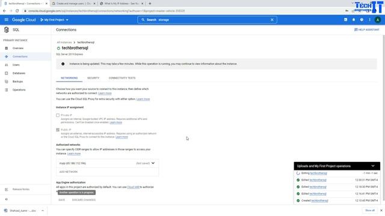This screenshot has width=385, height=216.
Task: Open Learn more link about Cloud SQL Proxy
Action: (143, 99)
